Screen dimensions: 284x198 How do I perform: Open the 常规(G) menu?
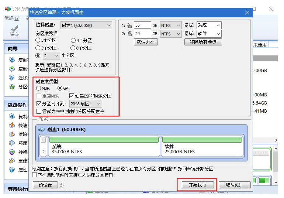[x=12, y=18]
